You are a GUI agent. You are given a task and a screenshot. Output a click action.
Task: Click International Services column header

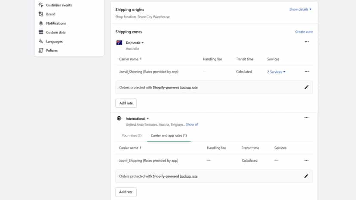280,148
